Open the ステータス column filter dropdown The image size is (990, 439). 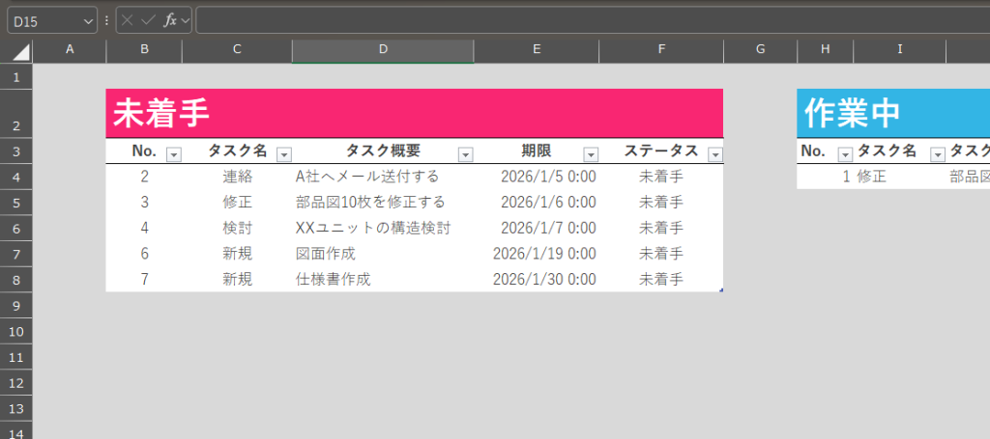pyautogui.click(x=715, y=154)
